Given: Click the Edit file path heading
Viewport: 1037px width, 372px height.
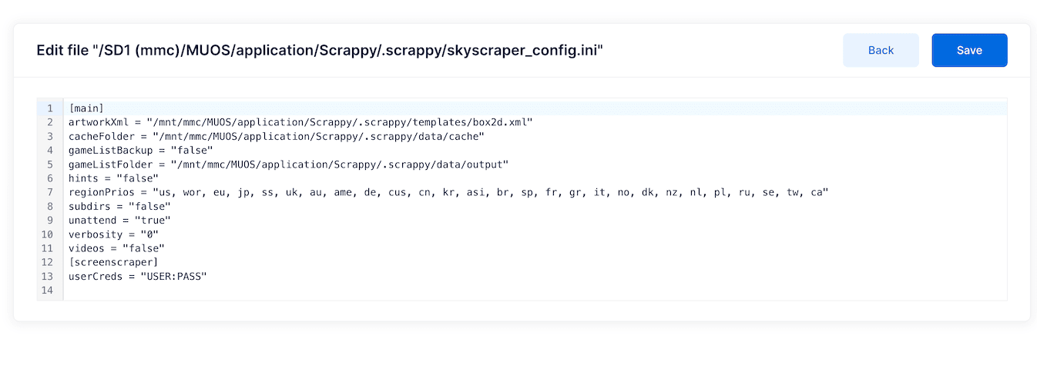Looking at the screenshot, I should 320,50.
